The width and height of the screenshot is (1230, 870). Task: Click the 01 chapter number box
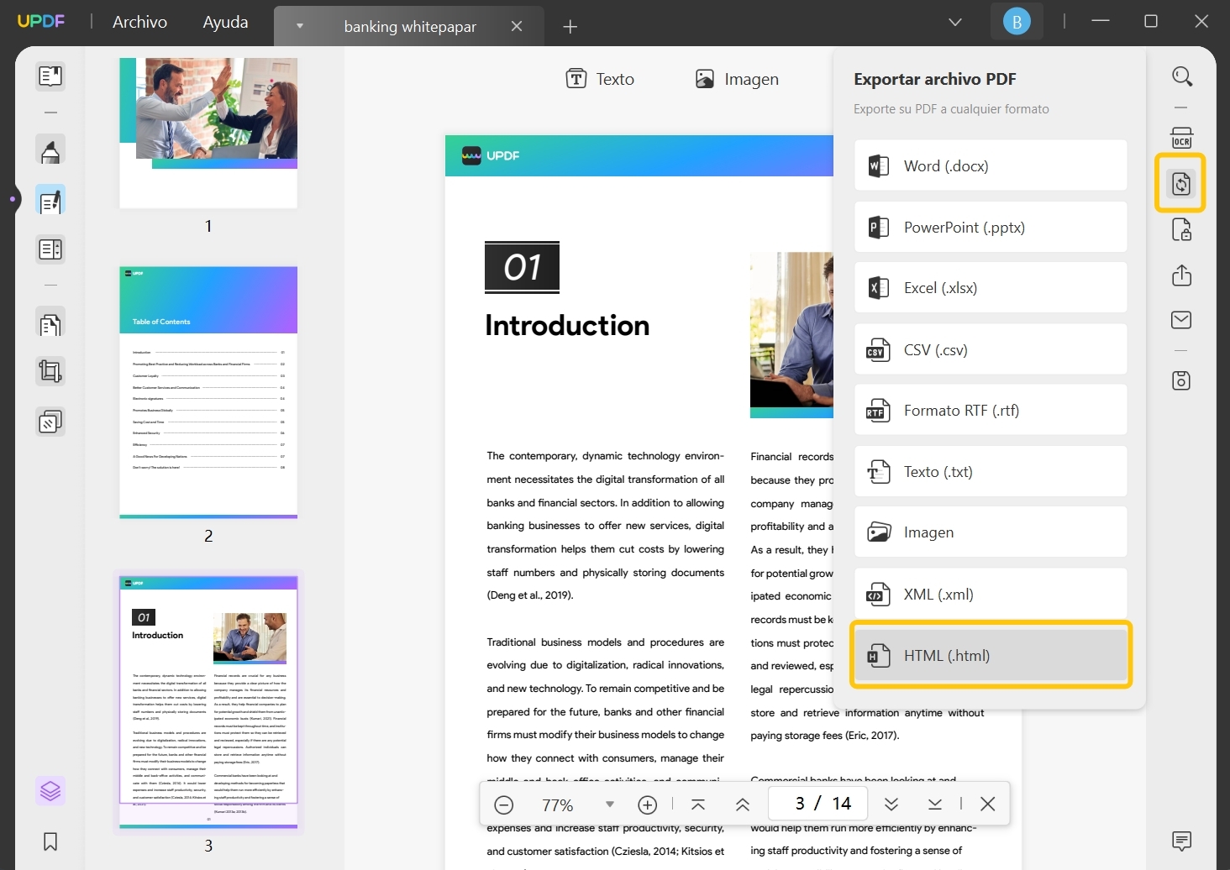pos(522,267)
